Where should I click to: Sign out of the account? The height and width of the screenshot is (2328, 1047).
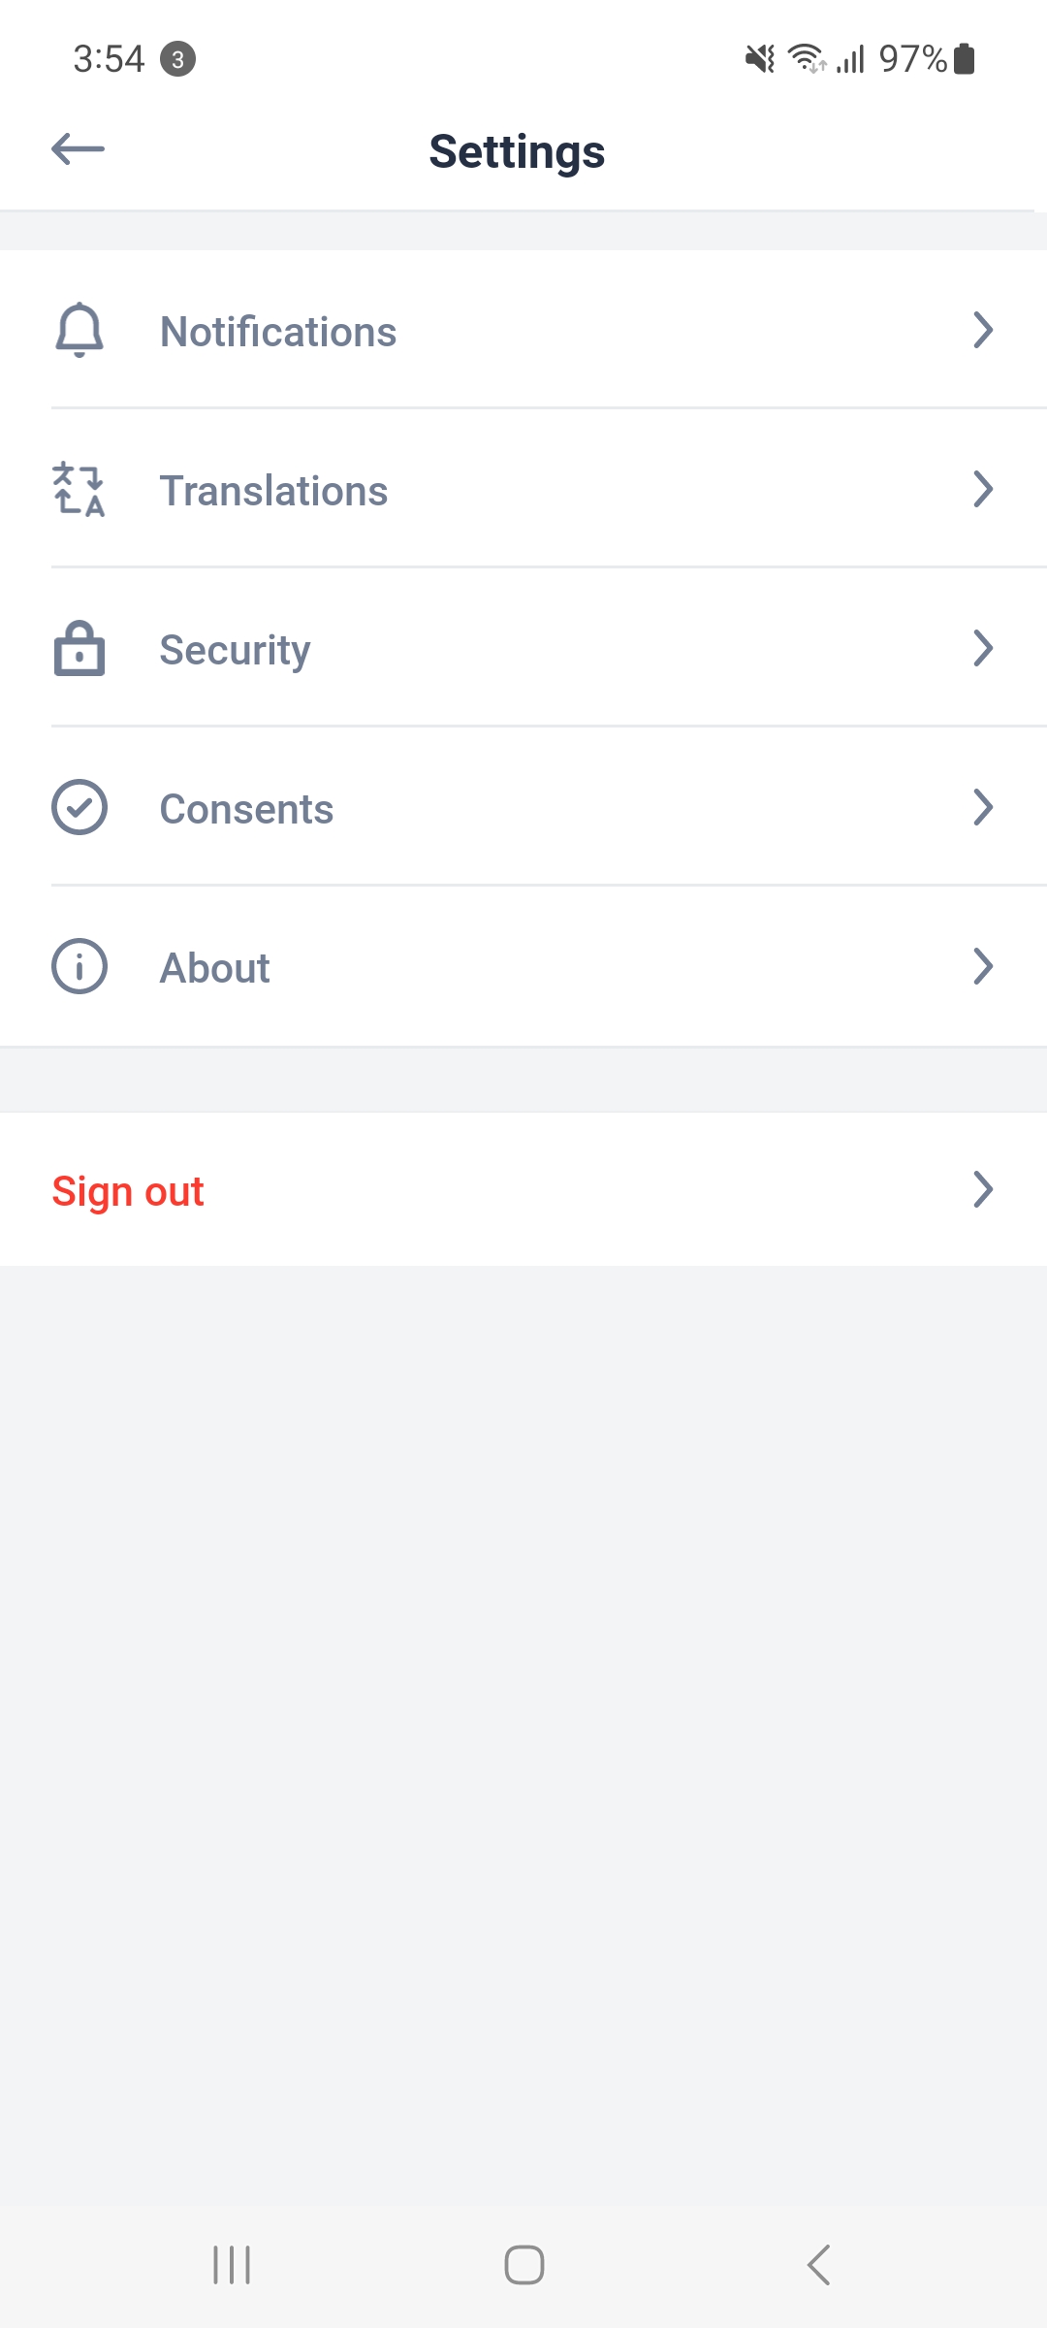pyautogui.click(x=128, y=1191)
